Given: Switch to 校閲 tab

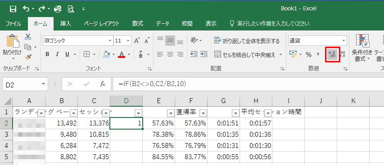Looking at the screenshot, I should coord(187,24).
